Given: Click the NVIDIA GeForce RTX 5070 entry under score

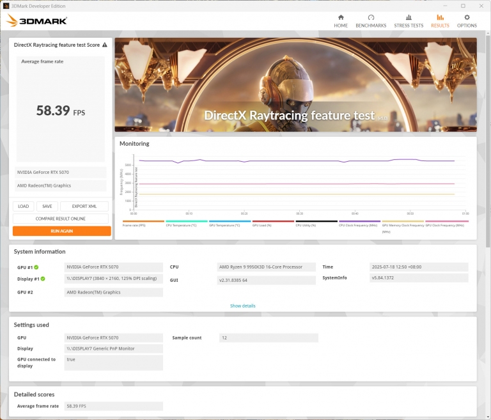Looking at the screenshot, I should click(61, 172).
